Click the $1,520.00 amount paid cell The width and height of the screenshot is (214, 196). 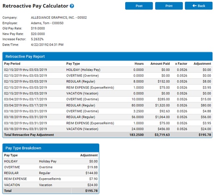[x=162, y=105]
